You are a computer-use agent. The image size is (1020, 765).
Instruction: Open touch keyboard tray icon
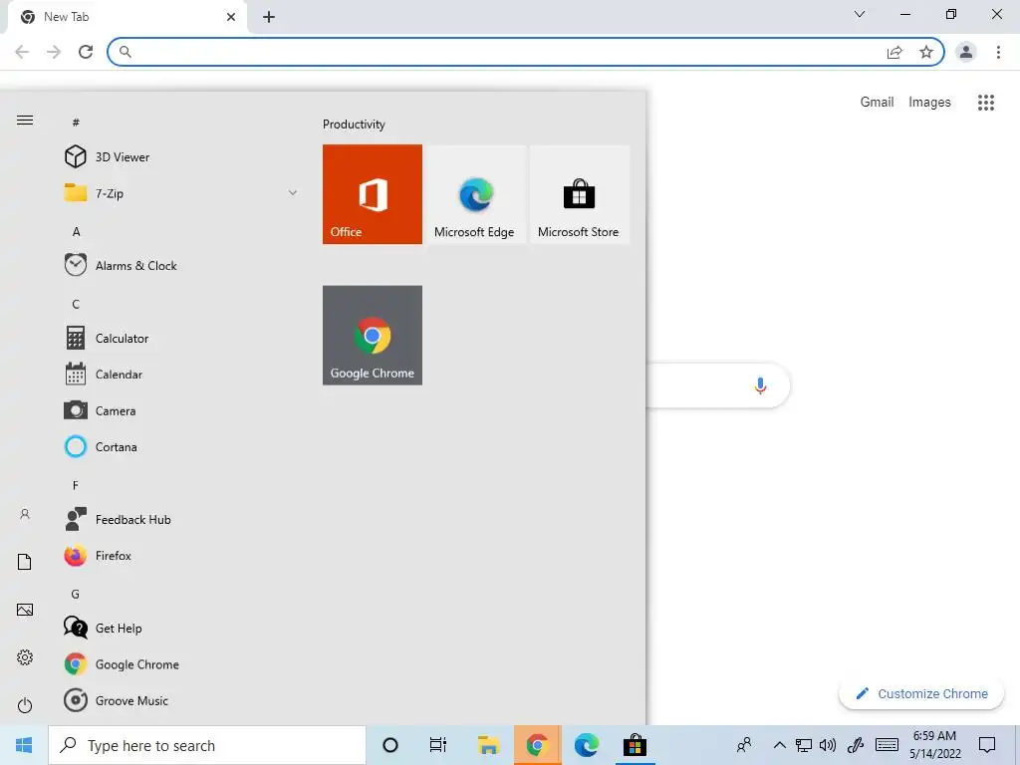(887, 745)
